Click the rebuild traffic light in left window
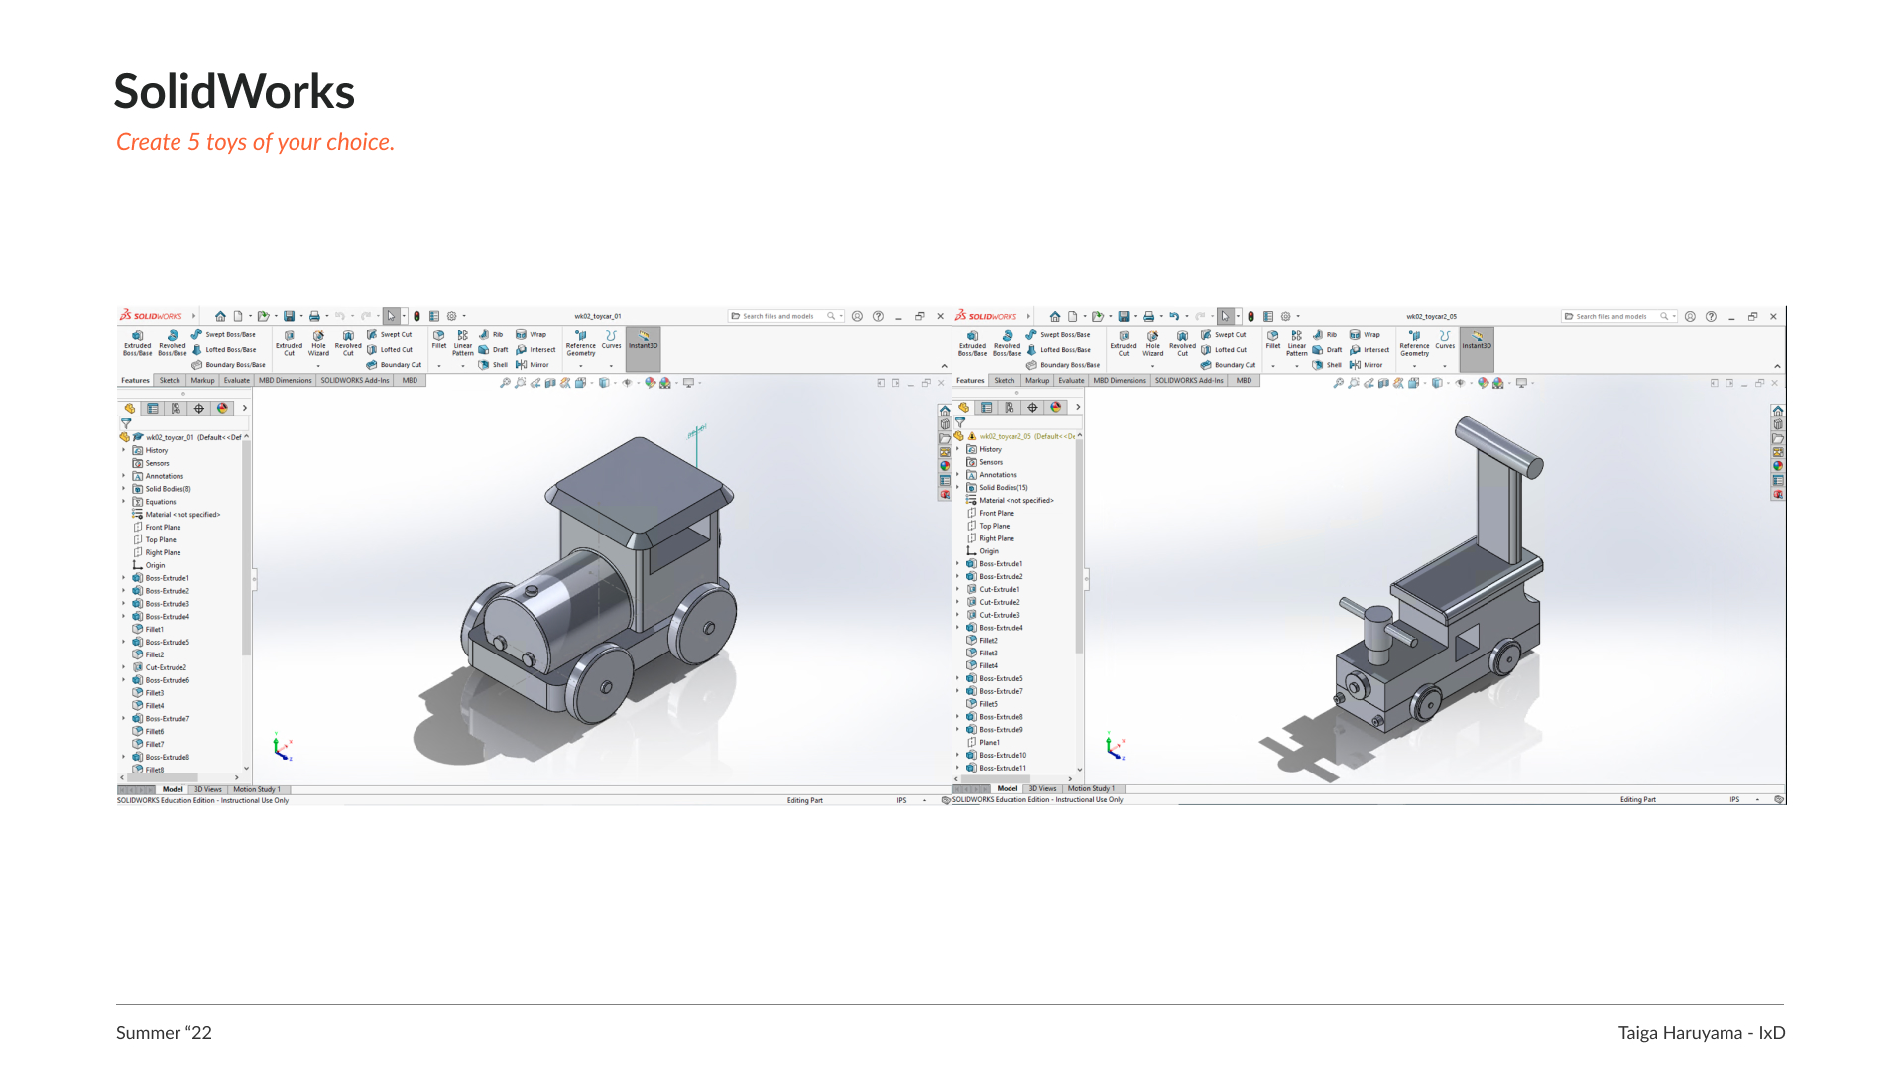This screenshot has width=1904, height=1071. pyautogui.click(x=416, y=316)
